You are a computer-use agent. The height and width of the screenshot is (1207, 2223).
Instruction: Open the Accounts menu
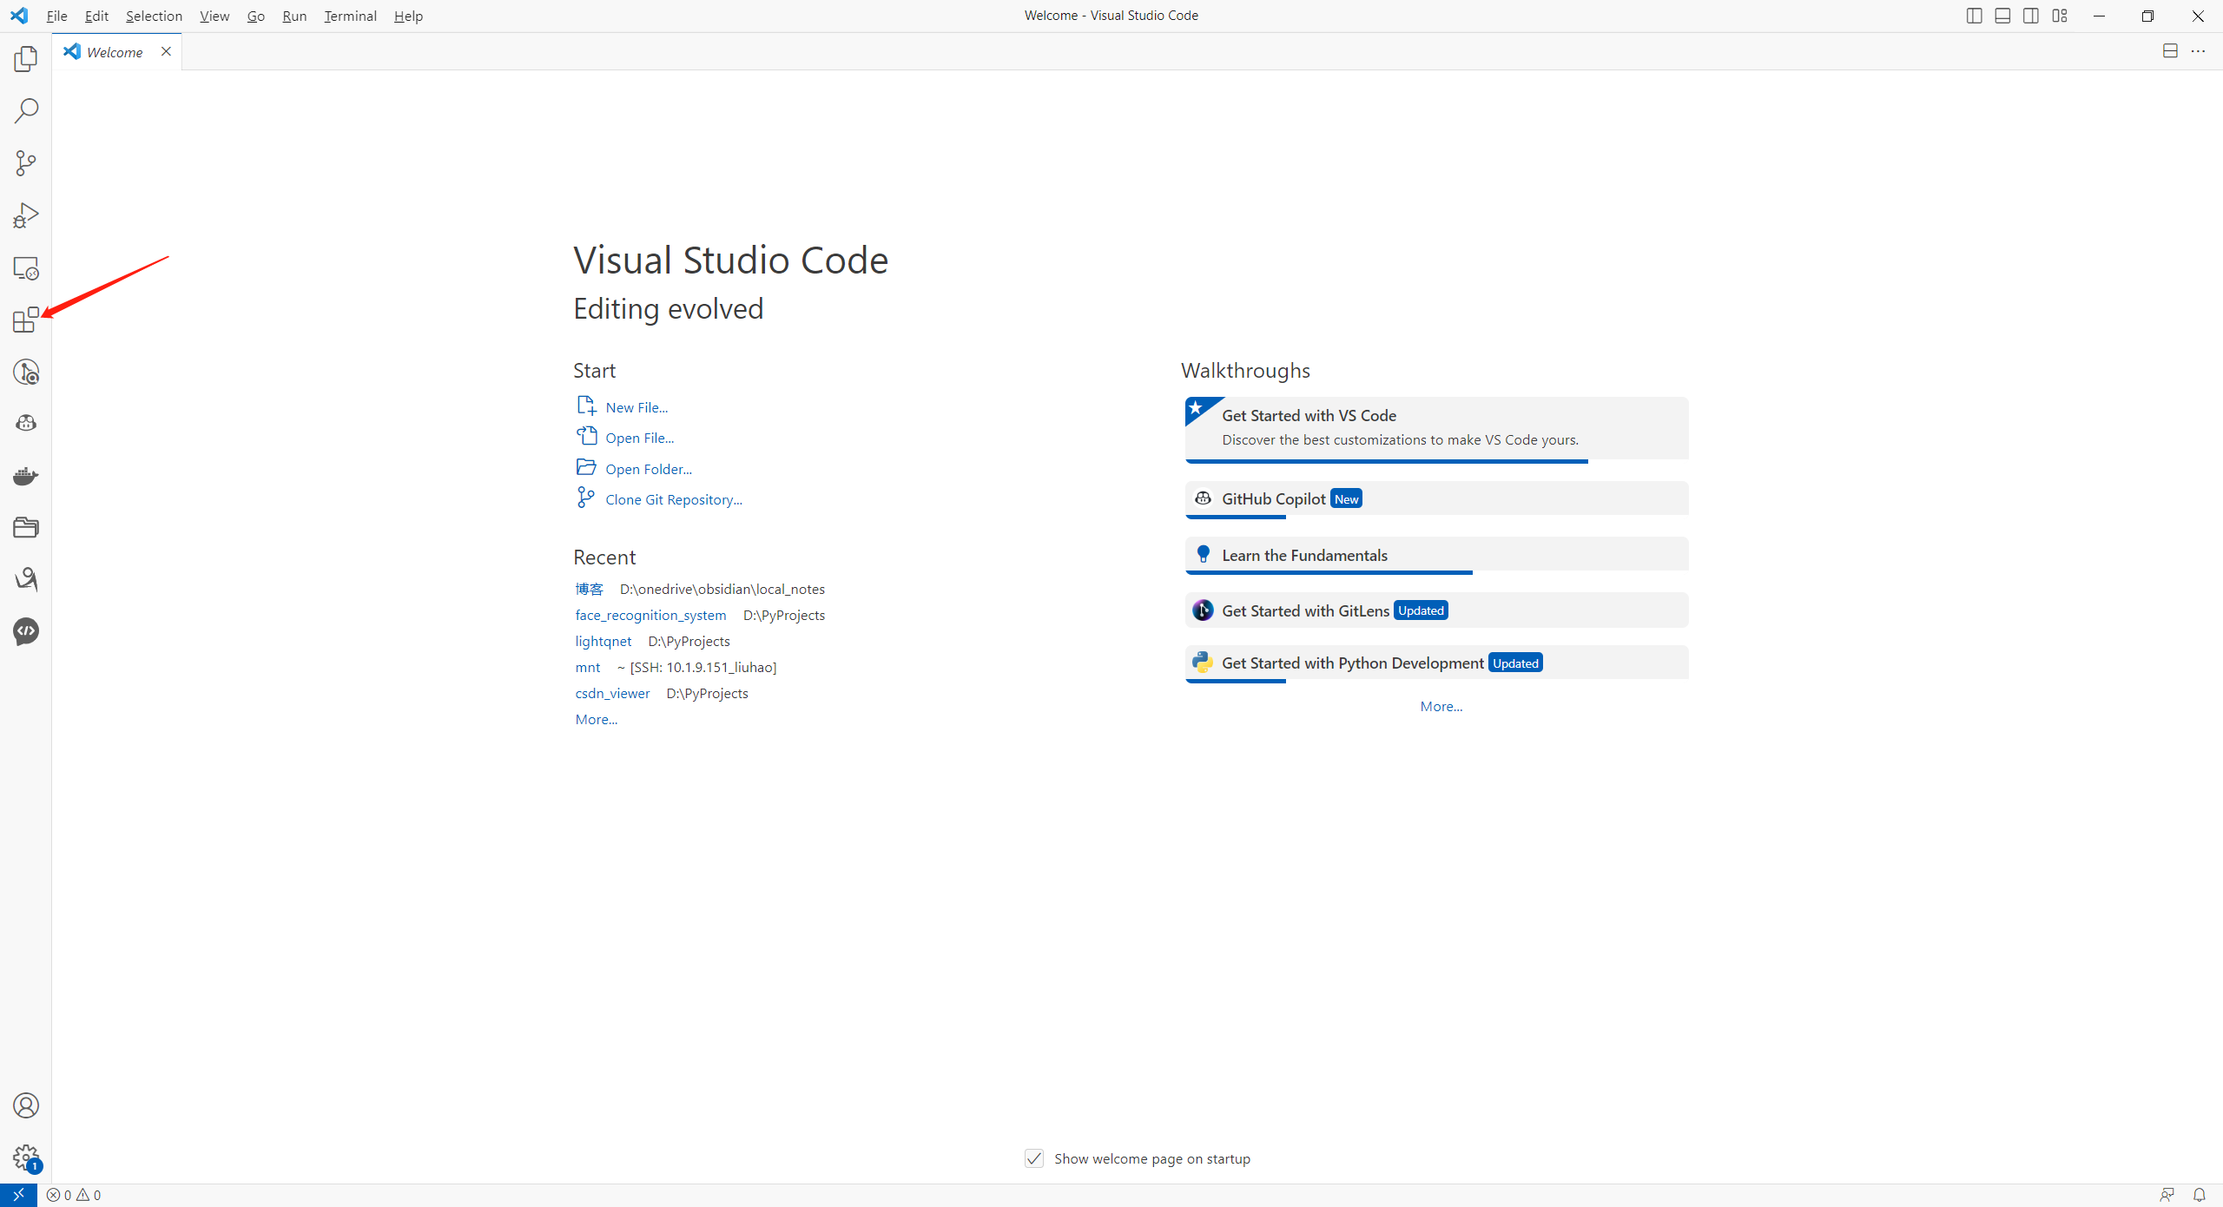click(x=26, y=1105)
